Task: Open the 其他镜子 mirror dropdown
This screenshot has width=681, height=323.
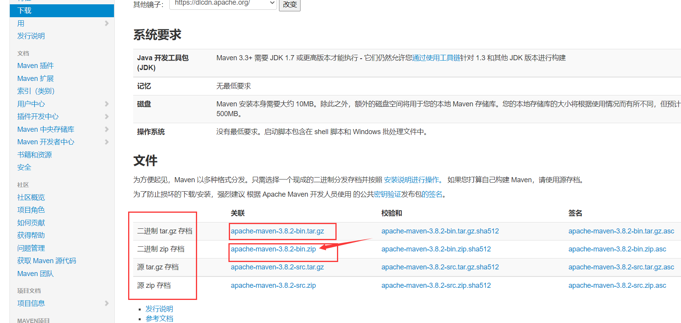Action: (223, 4)
